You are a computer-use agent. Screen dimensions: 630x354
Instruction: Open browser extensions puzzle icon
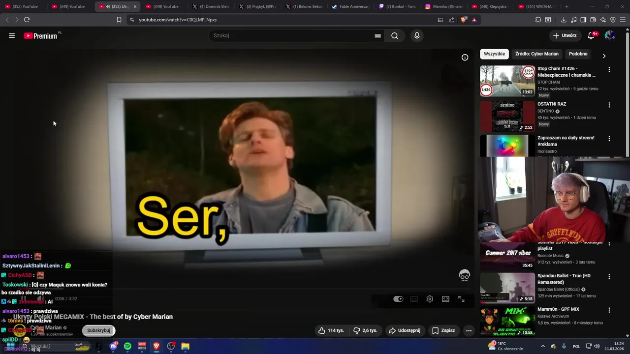click(538, 20)
